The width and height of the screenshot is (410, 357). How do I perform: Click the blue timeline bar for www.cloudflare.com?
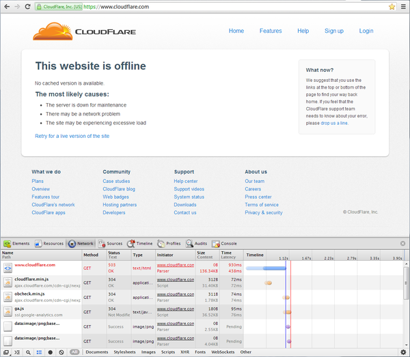pos(266,268)
